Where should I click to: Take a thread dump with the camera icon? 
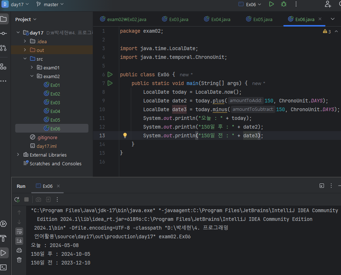[x=38, y=199]
